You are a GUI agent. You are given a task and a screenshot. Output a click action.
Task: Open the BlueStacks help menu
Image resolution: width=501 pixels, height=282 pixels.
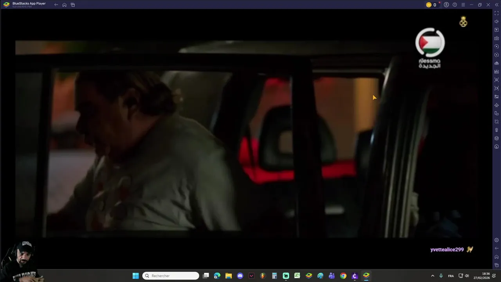click(454, 5)
